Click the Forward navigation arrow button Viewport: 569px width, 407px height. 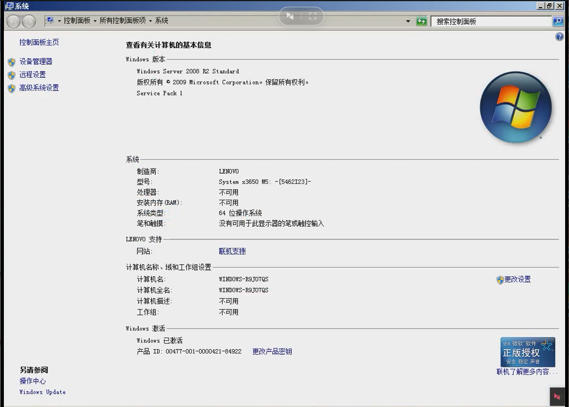tap(29, 22)
